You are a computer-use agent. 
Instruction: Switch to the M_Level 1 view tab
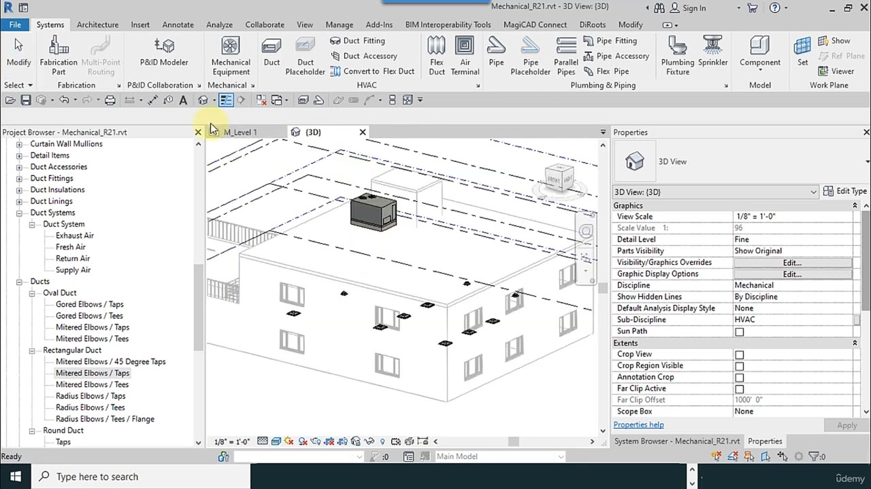point(240,132)
